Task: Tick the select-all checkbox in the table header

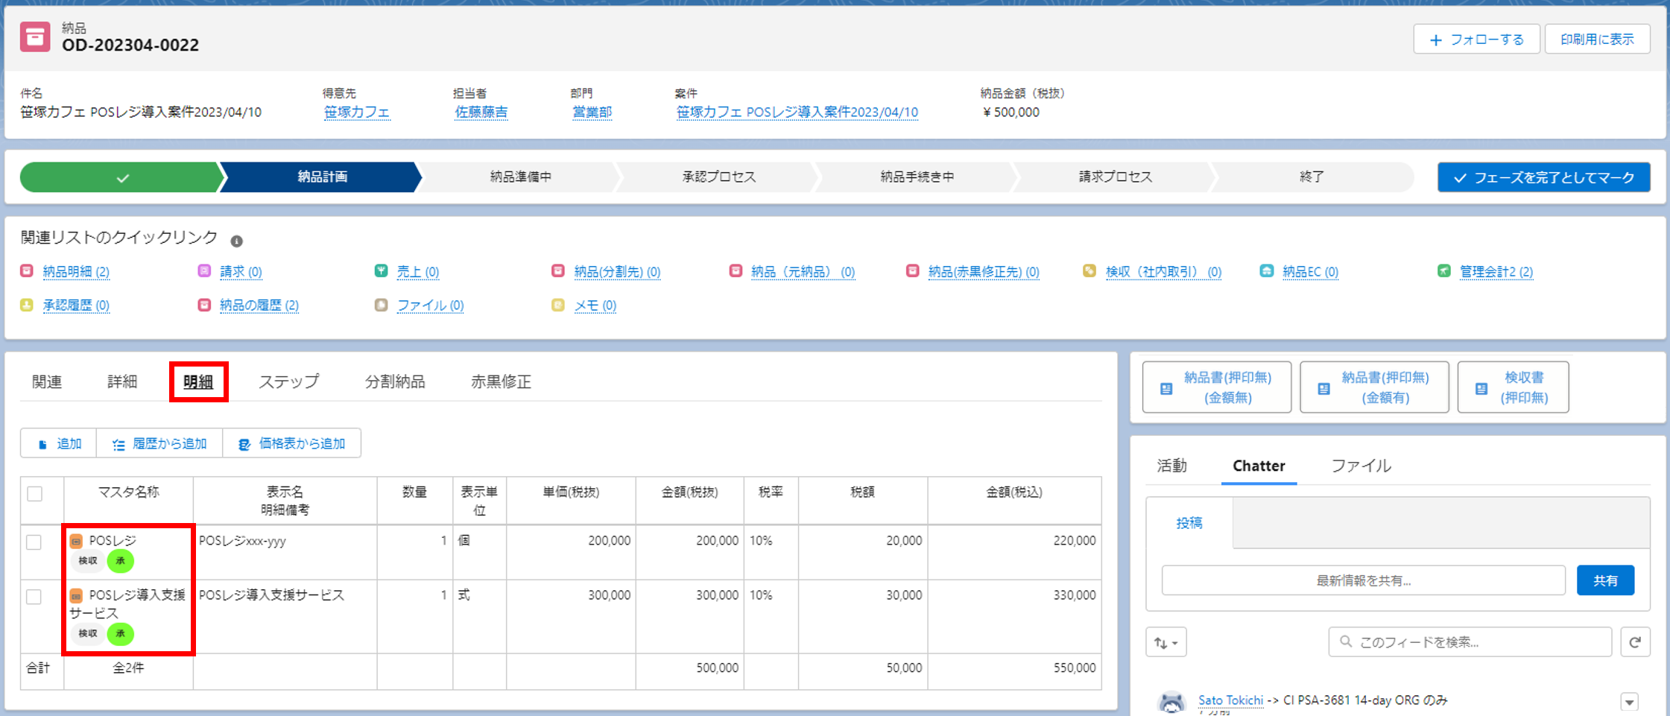Action: 34,493
